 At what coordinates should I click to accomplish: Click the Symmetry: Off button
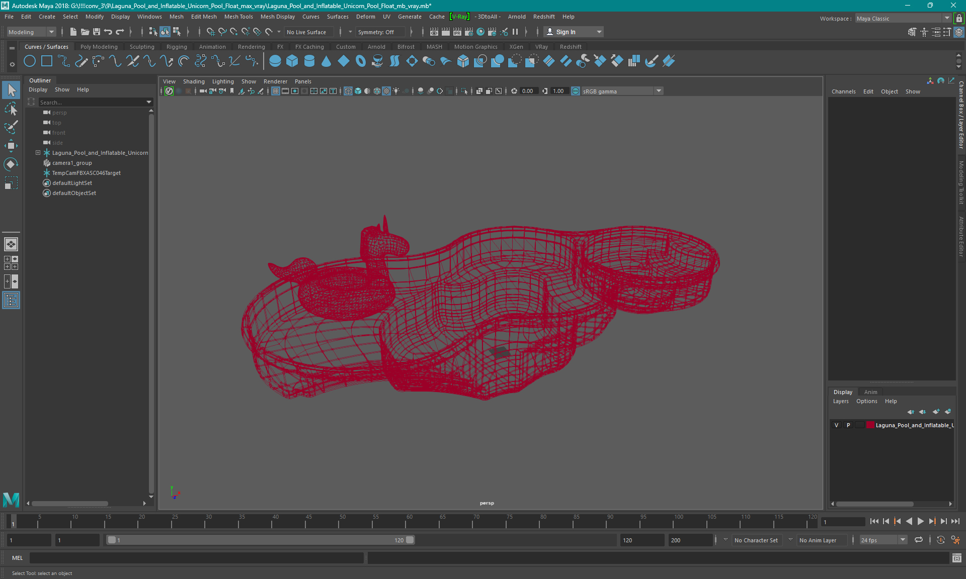(x=380, y=32)
